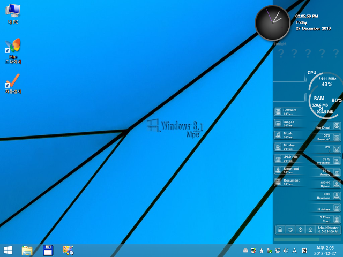Click the Processor CPU icon
Image resolution: width=343 pixels, height=257 pixels.
(337, 161)
